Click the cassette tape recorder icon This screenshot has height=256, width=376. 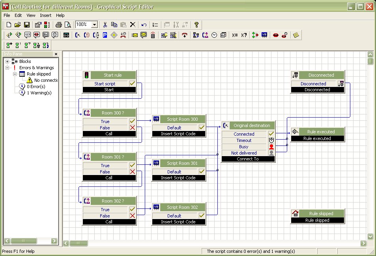[67, 35]
